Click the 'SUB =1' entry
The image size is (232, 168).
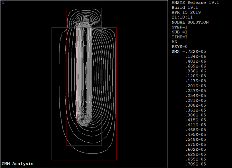pyautogui.click(x=179, y=32)
